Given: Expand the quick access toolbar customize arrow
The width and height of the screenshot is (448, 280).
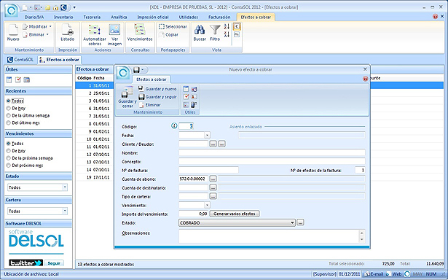Looking at the screenshot, I should (74, 8).
